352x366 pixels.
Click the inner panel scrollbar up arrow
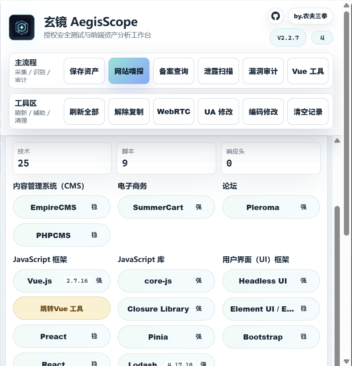(x=337, y=141)
